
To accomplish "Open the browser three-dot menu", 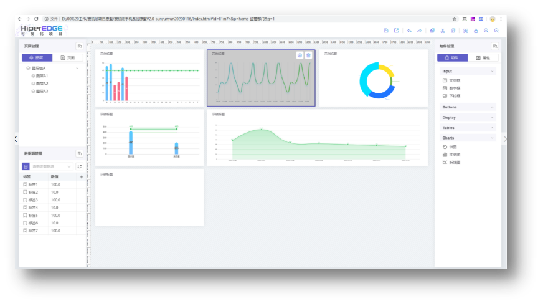I will 501,19.
